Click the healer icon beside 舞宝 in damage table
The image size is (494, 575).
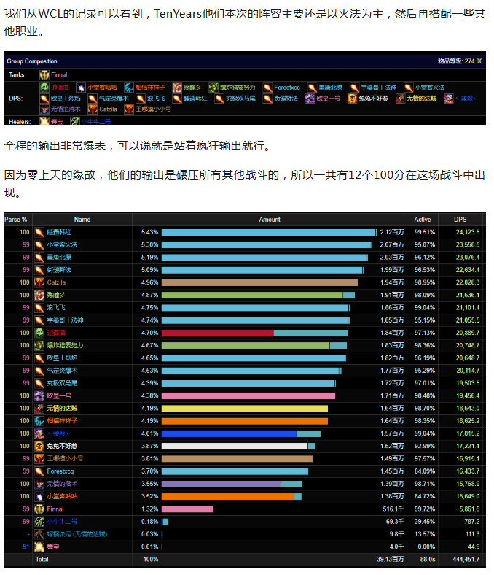(x=39, y=546)
